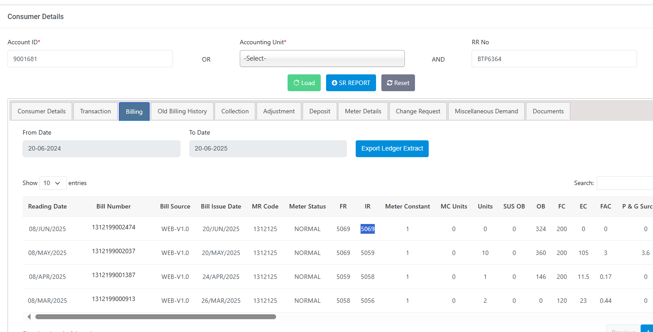Switch to the Documents tab

click(548, 112)
